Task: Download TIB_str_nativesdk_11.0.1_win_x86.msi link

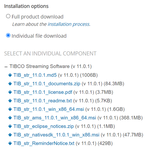Action: (x=56, y=135)
